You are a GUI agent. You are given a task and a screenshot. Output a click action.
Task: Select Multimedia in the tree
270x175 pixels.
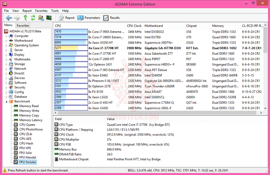pos(22,59)
